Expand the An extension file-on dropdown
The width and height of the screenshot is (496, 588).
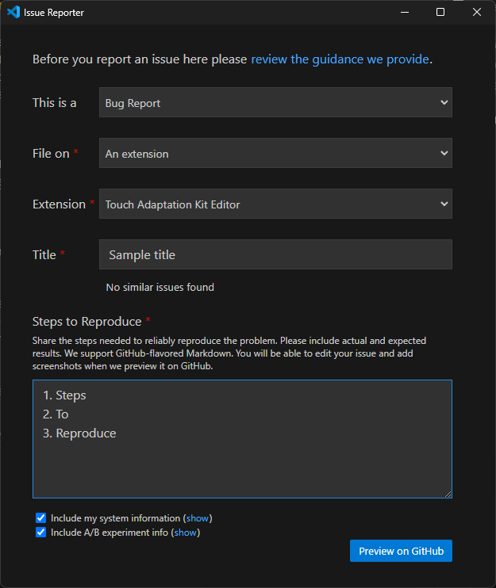[275, 153]
